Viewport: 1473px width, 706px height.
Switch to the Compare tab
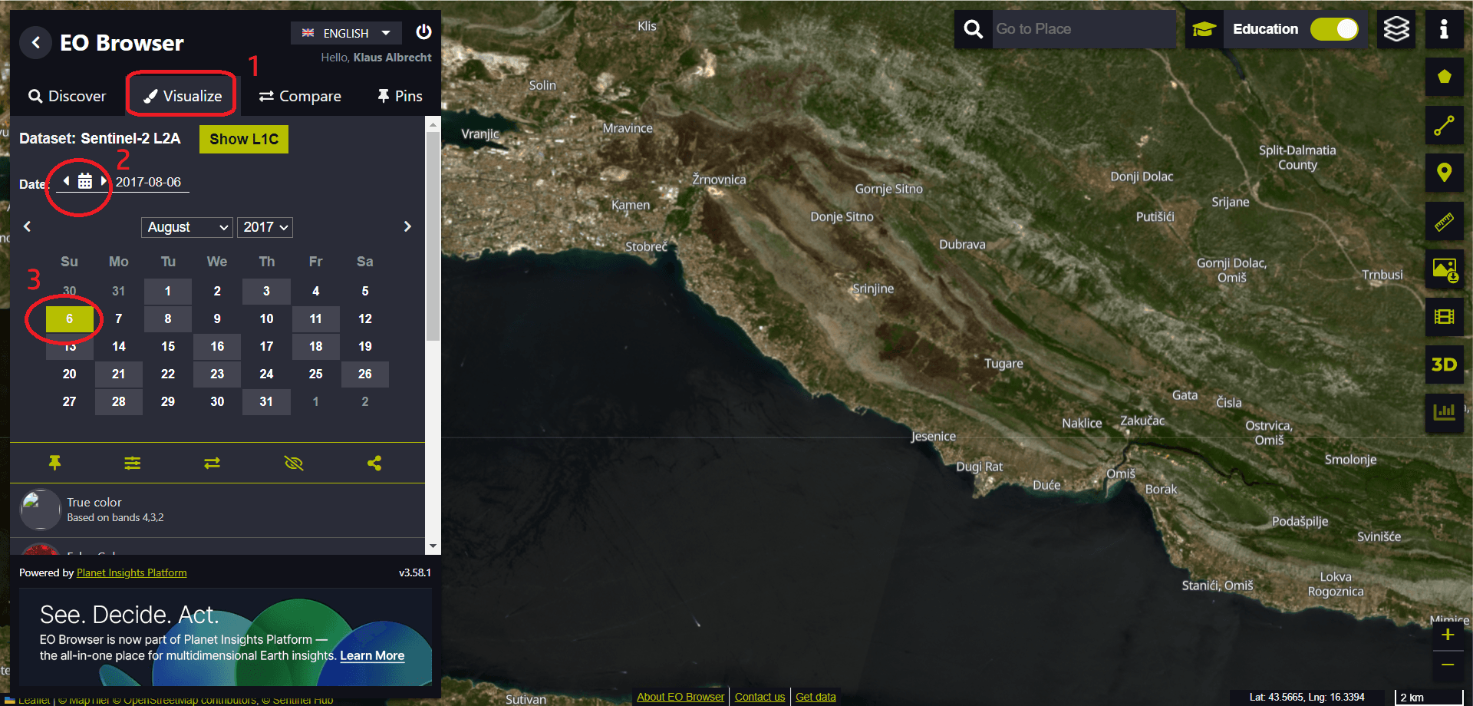[x=300, y=96]
